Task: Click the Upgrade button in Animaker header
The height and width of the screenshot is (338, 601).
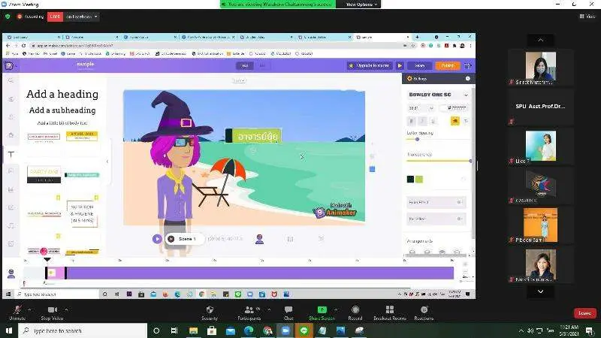Action: [370, 65]
